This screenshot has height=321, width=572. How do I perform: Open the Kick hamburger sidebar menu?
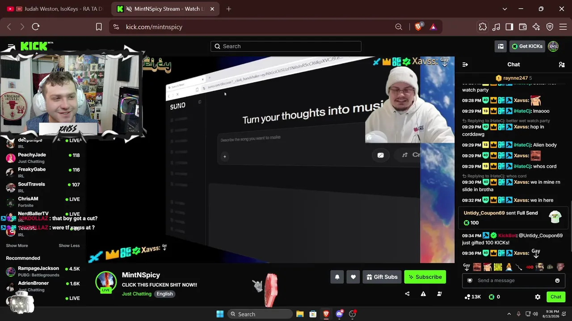(11, 46)
